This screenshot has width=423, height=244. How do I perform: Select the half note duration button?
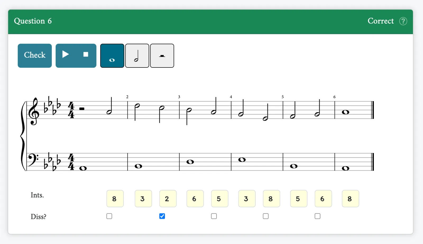137,56
